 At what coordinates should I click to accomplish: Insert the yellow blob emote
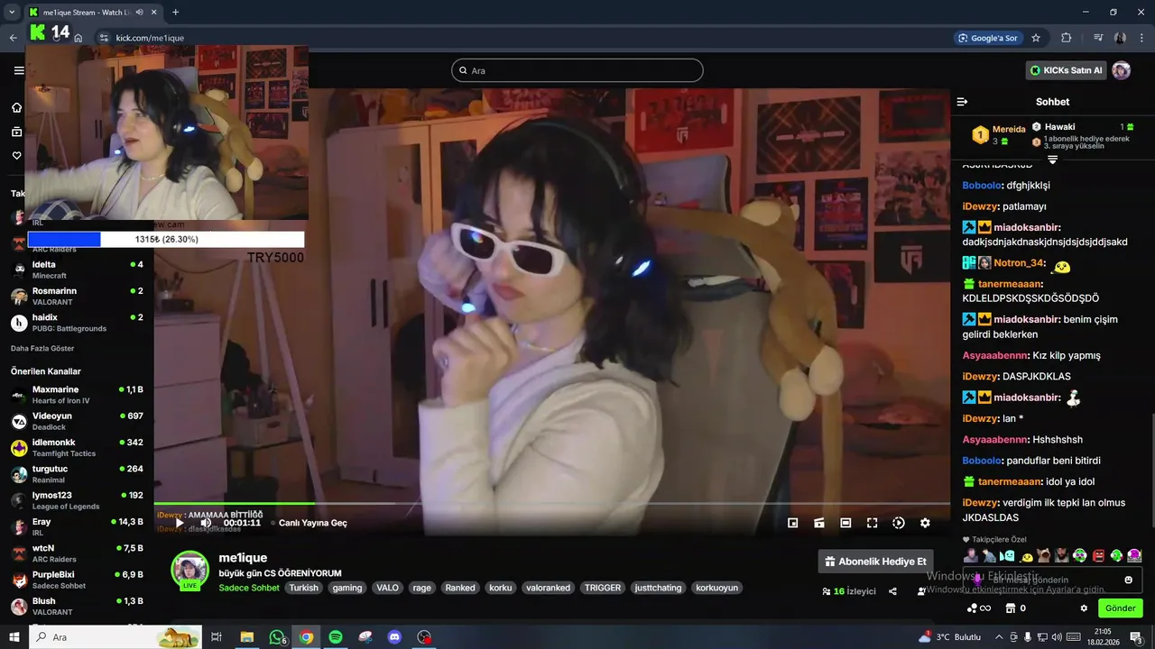click(1026, 556)
